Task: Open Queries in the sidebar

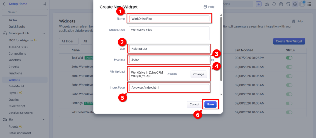Action: click(14, 100)
